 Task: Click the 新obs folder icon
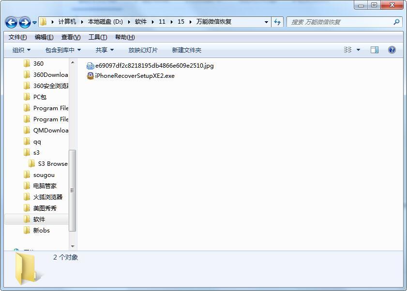[27, 231]
